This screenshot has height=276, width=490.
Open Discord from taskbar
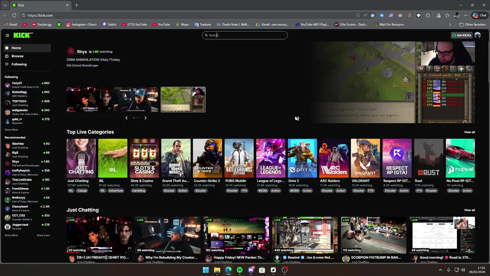click(x=251, y=270)
